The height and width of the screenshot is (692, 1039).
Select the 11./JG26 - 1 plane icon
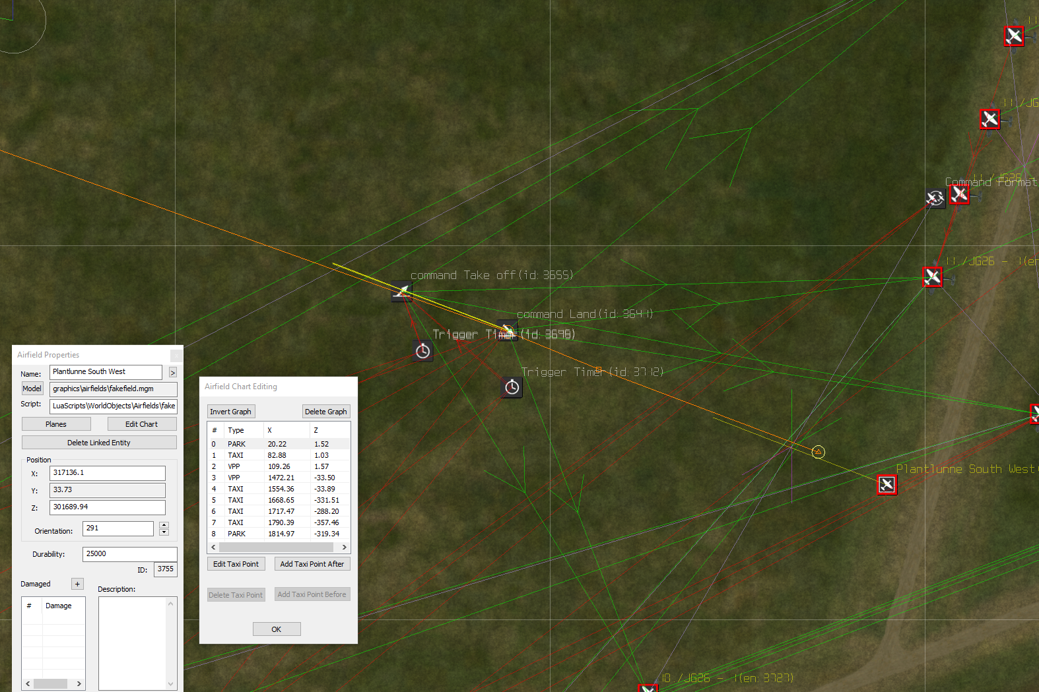(932, 276)
